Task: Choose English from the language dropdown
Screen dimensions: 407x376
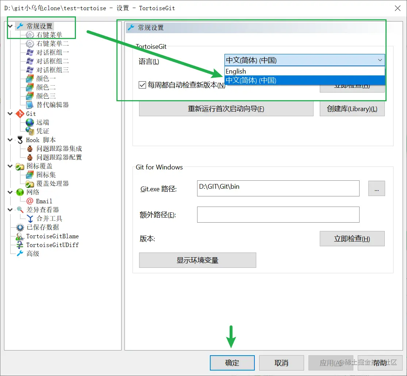Action: [235, 71]
